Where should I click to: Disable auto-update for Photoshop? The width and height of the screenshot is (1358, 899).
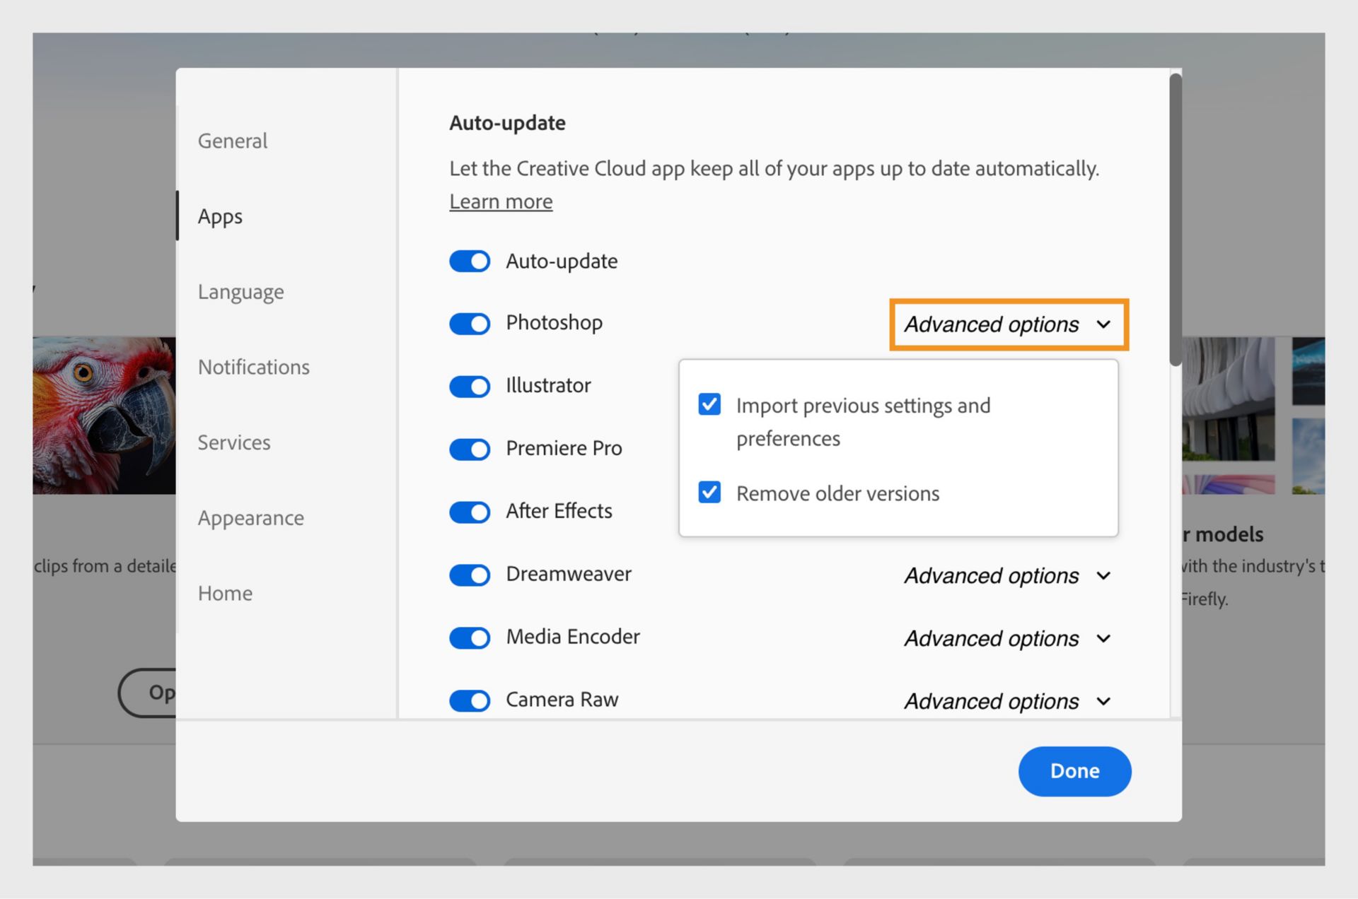click(469, 323)
